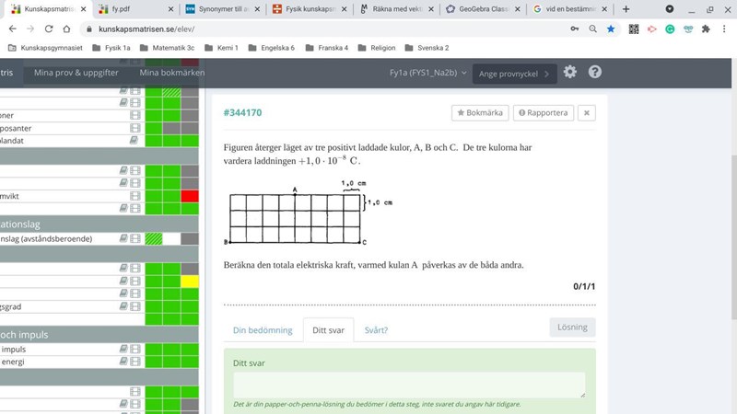Click the help question mark icon
The image size is (737, 414).
point(595,73)
